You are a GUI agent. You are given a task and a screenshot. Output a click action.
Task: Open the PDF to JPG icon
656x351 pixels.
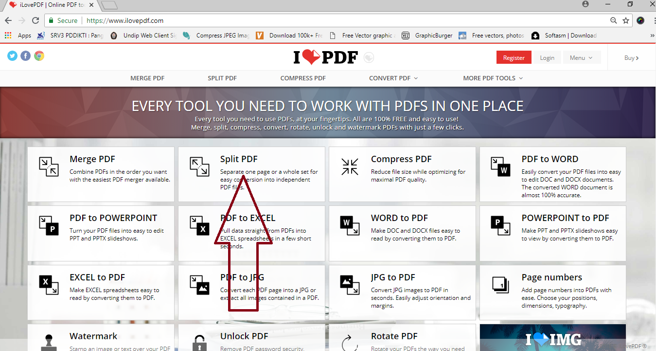pos(199,285)
